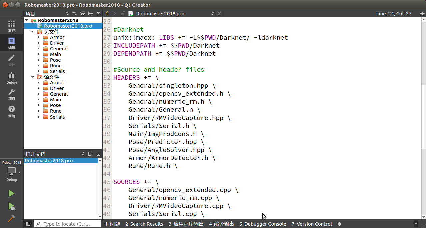
Task: Open the 2 Search Results pane
Action: tap(144, 224)
